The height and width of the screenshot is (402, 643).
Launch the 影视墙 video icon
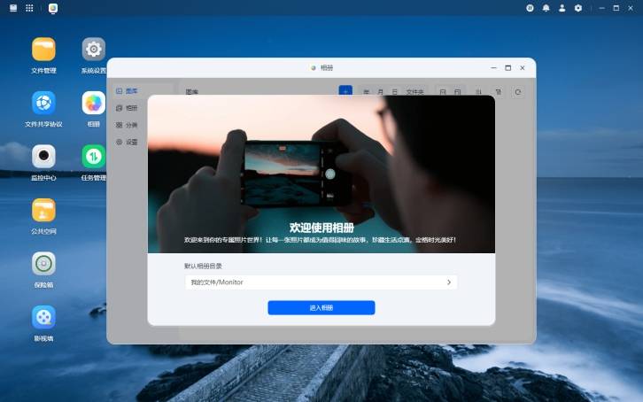[43, 317]
